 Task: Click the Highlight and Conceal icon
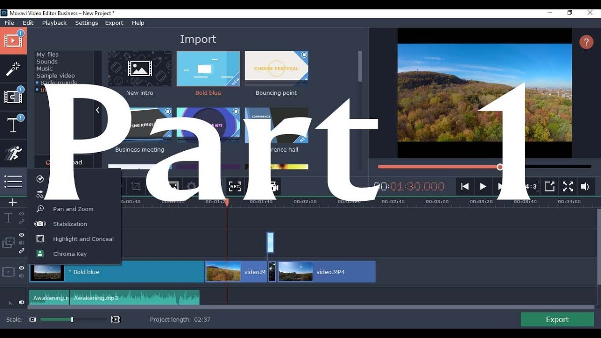pos(40,239)
